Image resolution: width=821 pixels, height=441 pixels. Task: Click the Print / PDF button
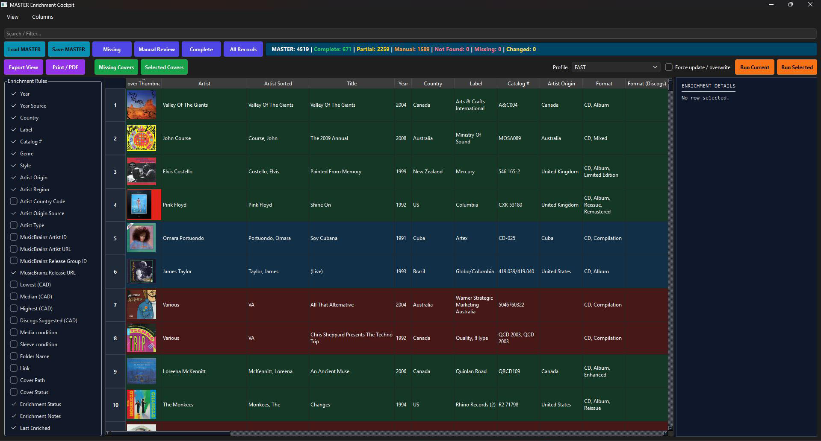[65, 67]
